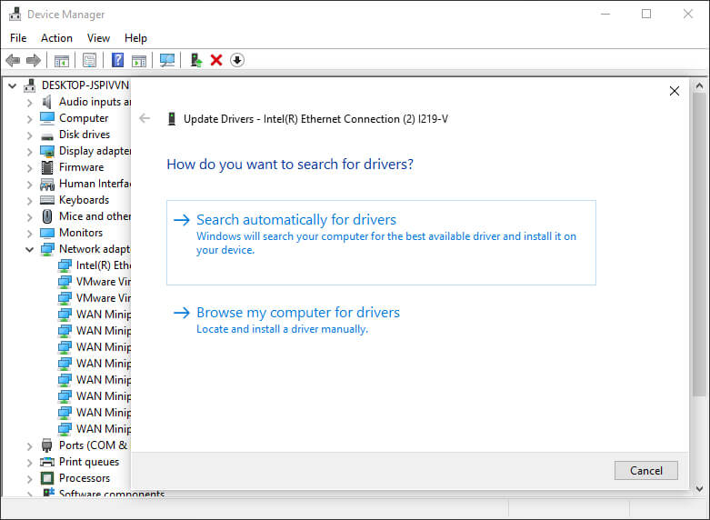This screenshot has height=520, width=710.
Task: Click the network card icon beside Update Drivers title
Action: pos(172,119)
